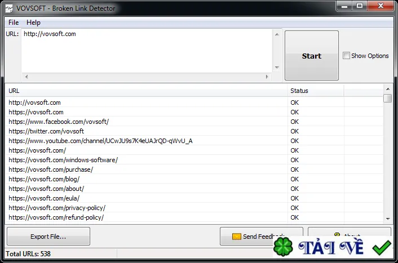This screenshot has height=263, width=398.
Task: Select the youtube.com channel row
Action: point(194,141)
